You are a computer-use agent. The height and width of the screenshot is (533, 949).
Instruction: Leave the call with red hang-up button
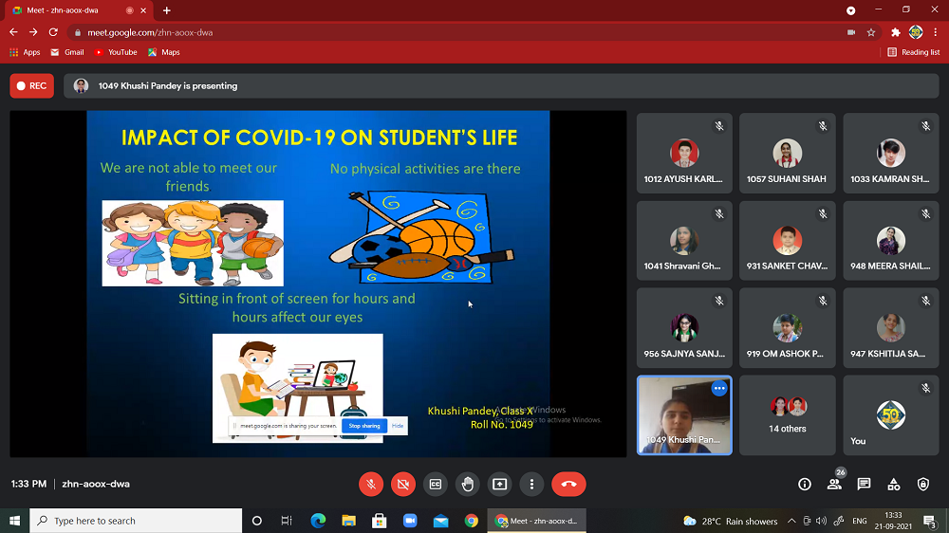tap(568, 484)
